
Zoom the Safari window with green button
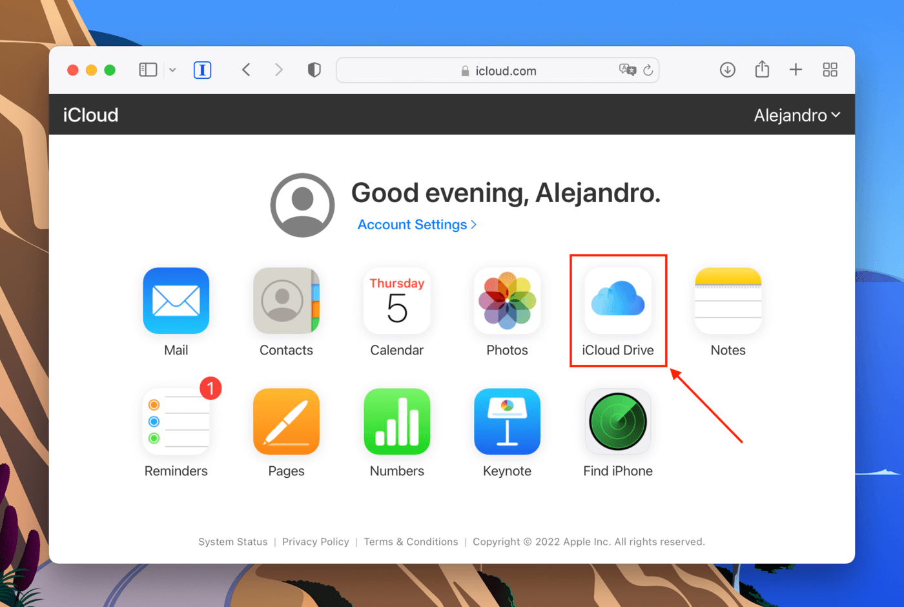tap(110, 70)
